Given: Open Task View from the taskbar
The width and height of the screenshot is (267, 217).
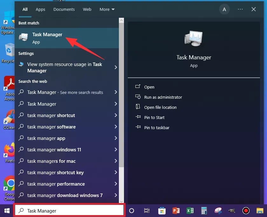Looking at the screenshot, I should coord(147,210).
